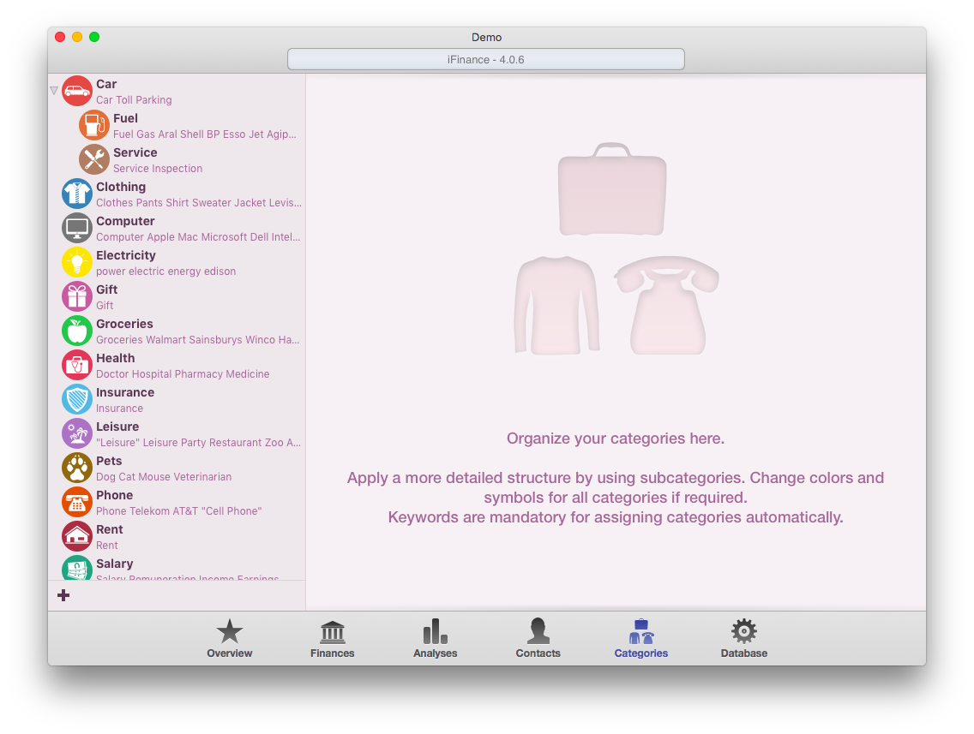Open the Database gear tab
Image resolution: width=974 pixels, height=734 pixels.
744,639
